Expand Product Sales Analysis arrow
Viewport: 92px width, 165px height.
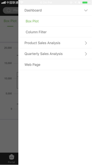click(86, 43)
